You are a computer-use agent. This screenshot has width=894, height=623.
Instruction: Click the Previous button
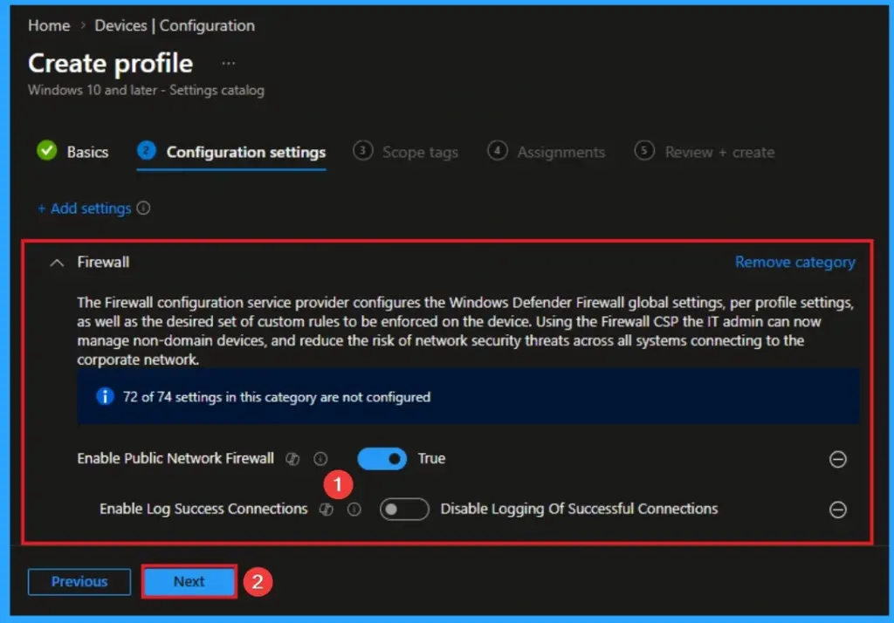click(79, 581)
